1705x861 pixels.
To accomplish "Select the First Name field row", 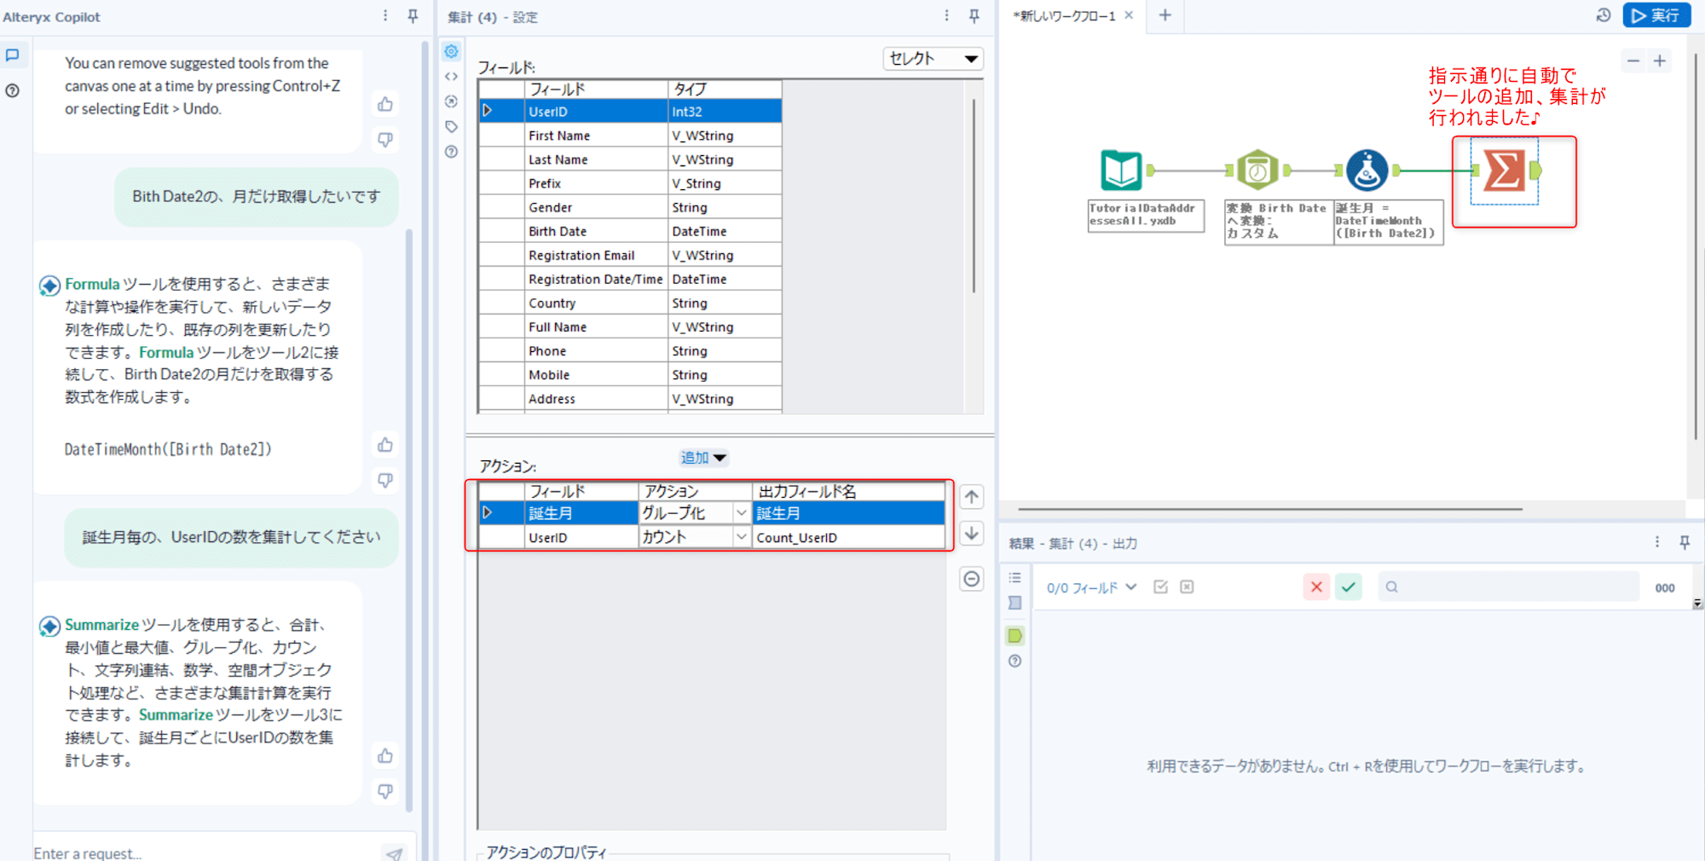I will 630,136.
